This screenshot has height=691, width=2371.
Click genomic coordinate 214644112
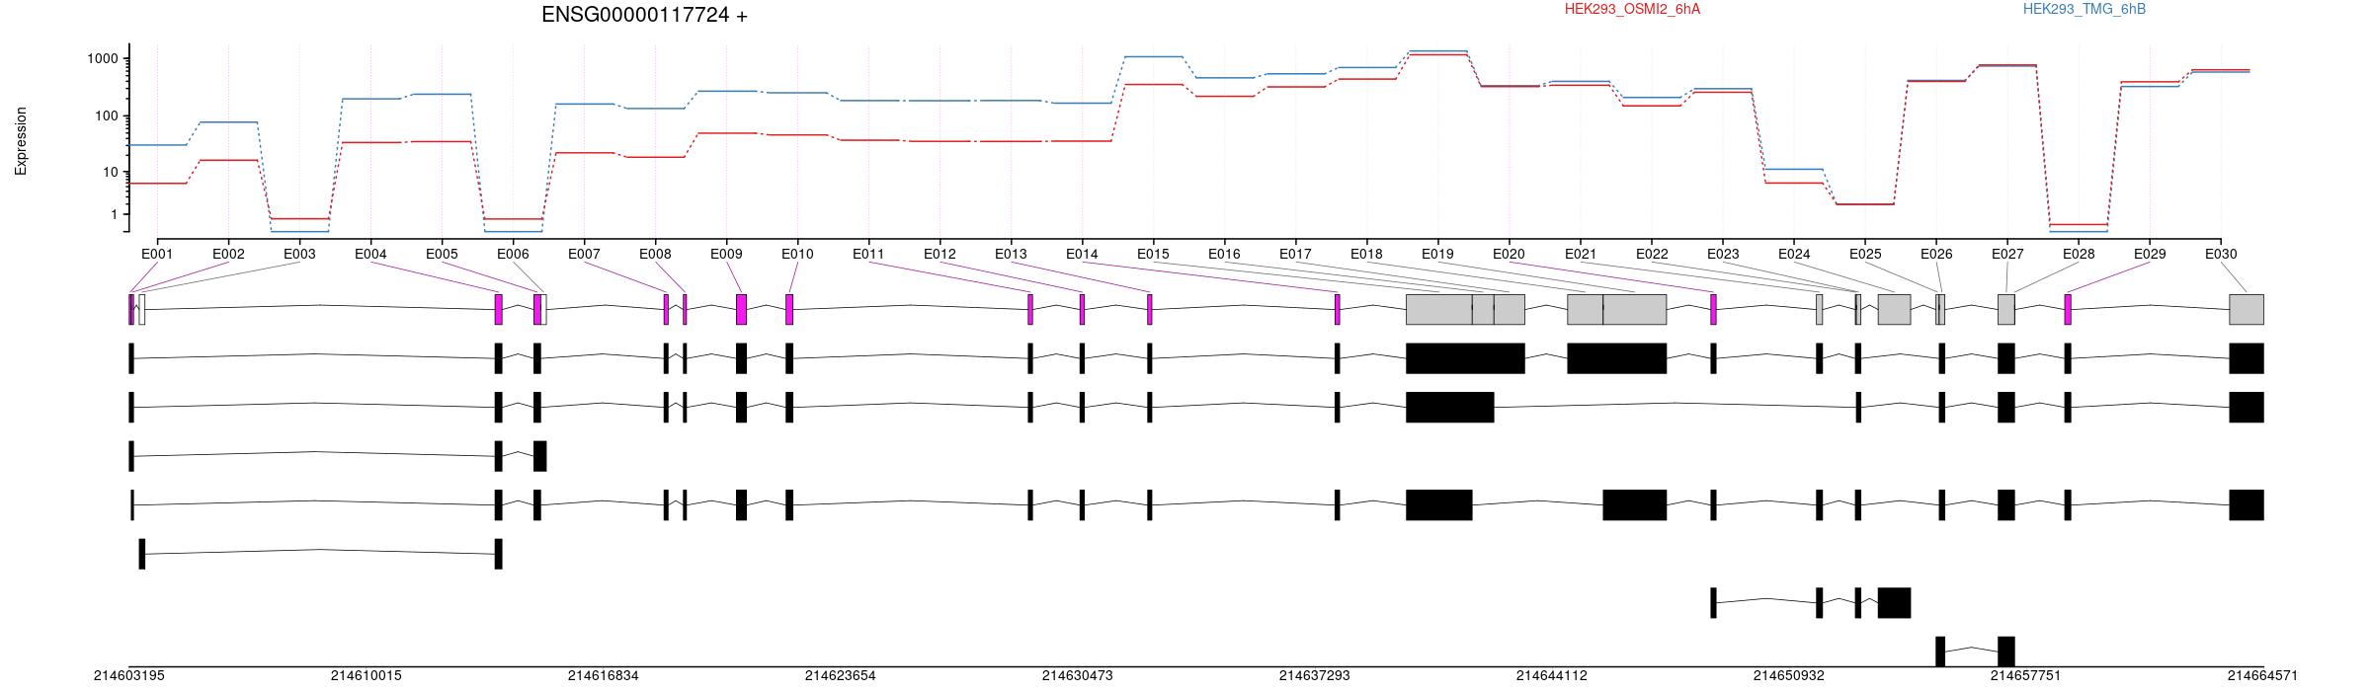pos(1552,676)
